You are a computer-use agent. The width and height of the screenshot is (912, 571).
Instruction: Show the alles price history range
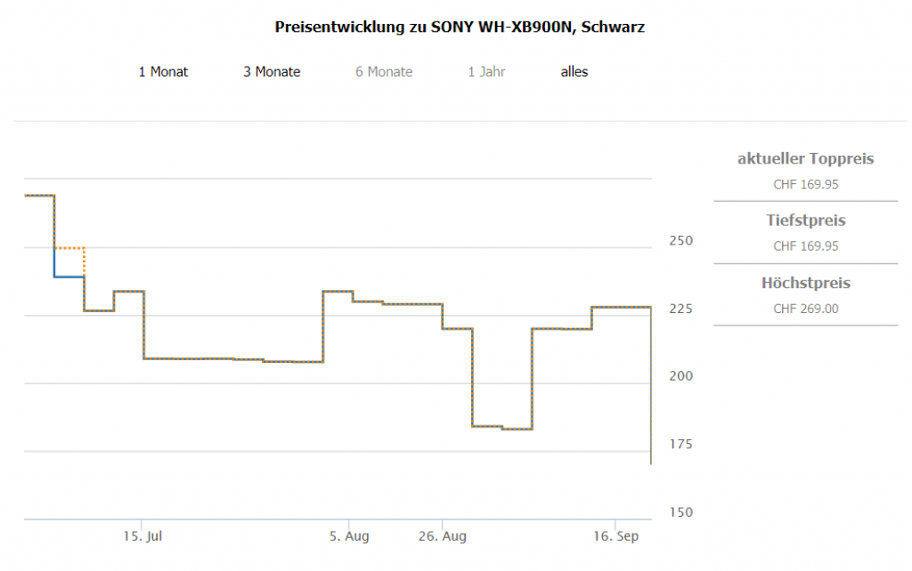(574, 72)
